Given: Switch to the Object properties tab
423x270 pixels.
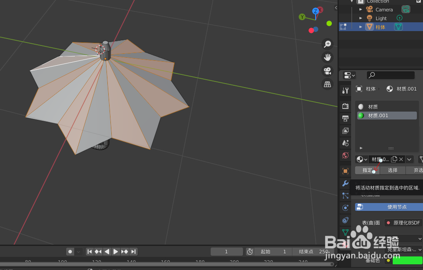Looking at the screenshot, I should coord(345,171).
